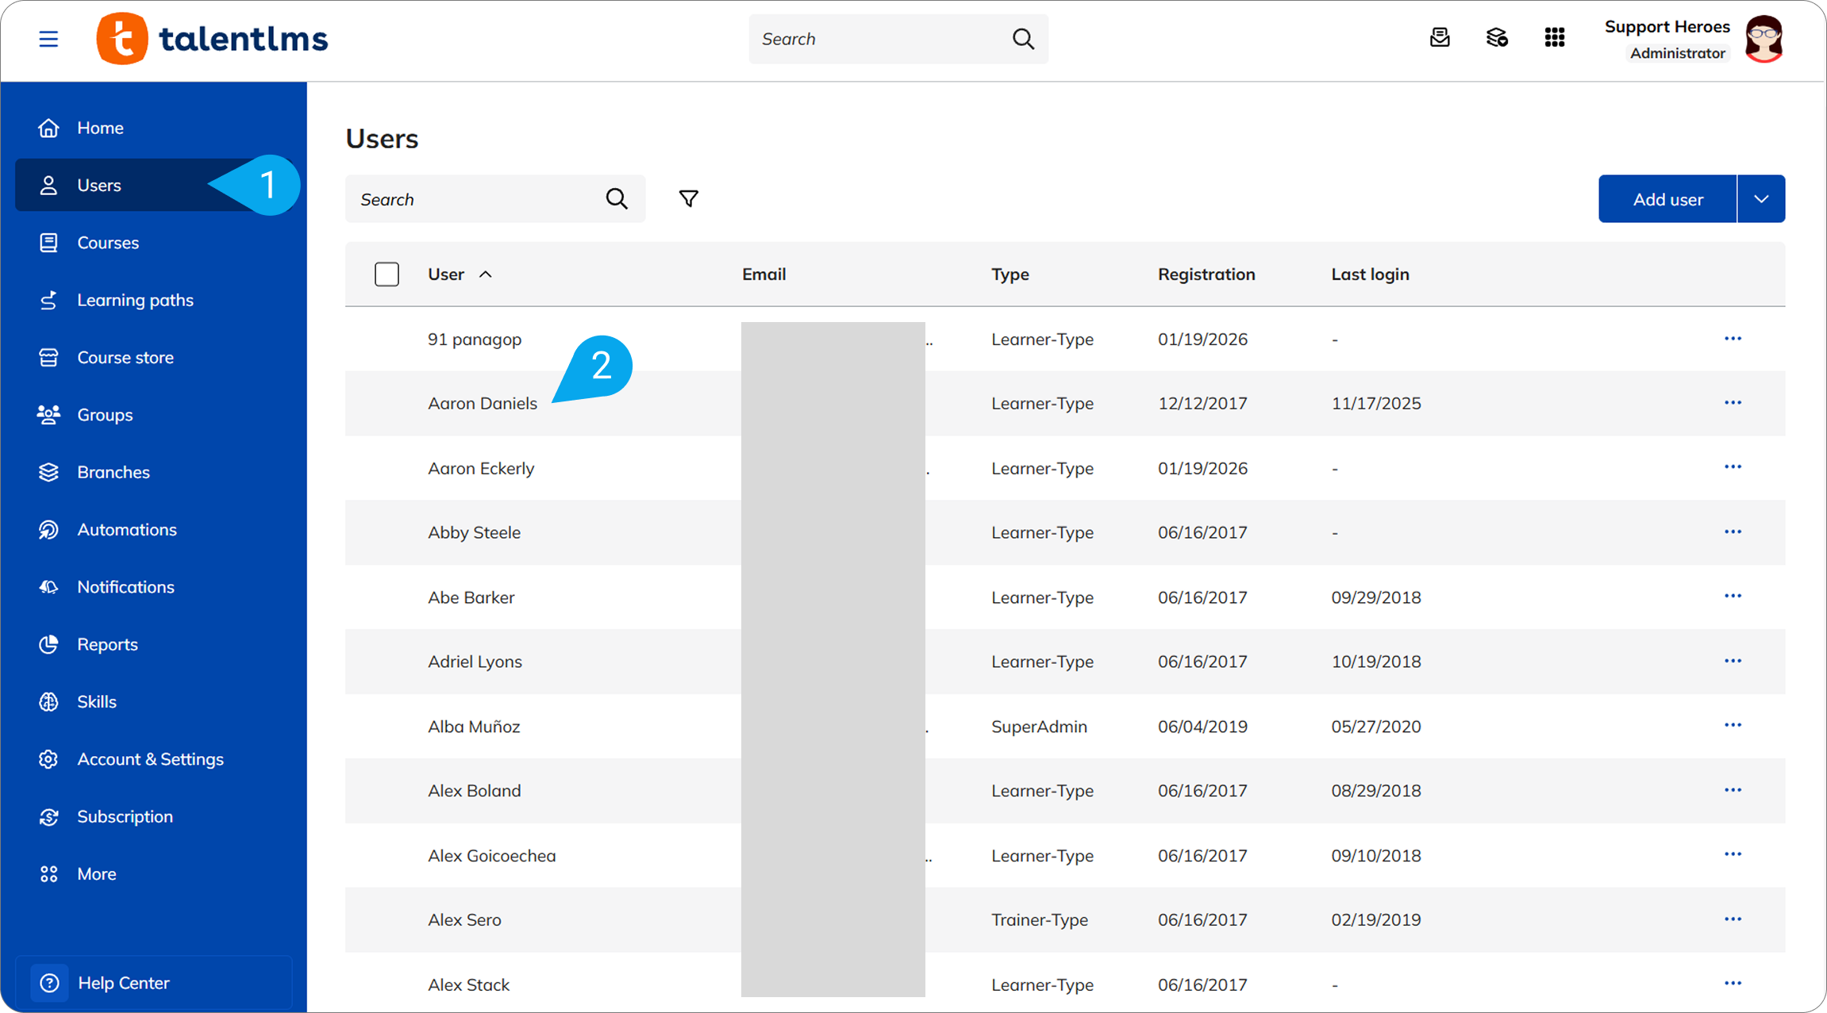Click the Users table search magnifier

tap(617, 199)
